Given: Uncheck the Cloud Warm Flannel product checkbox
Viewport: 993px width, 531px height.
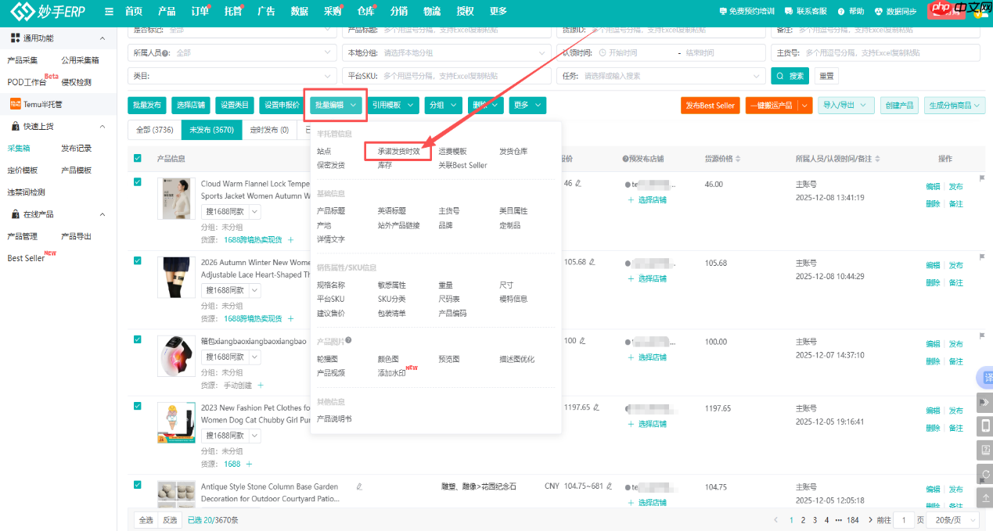Looking at the screenshot, I should [138, 182].
